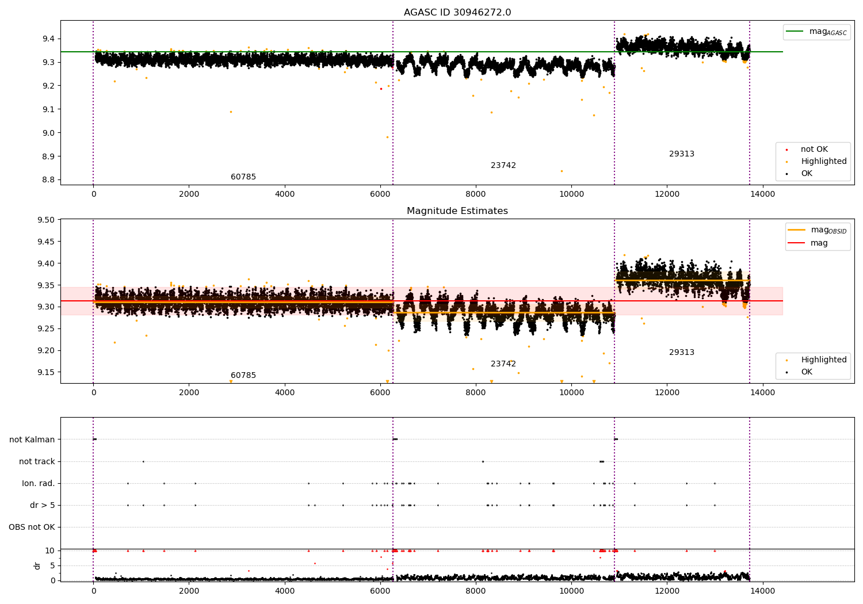Click x-axis tick '4000' in bottom plot
The image size is (863, 604).
[x=285, y=591]
